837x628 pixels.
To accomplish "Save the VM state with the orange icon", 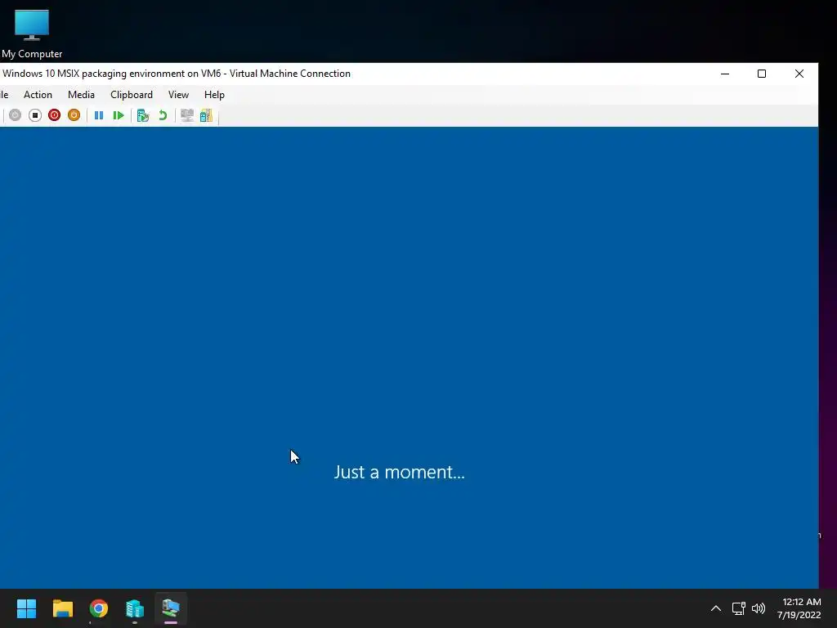I will 74,115.
